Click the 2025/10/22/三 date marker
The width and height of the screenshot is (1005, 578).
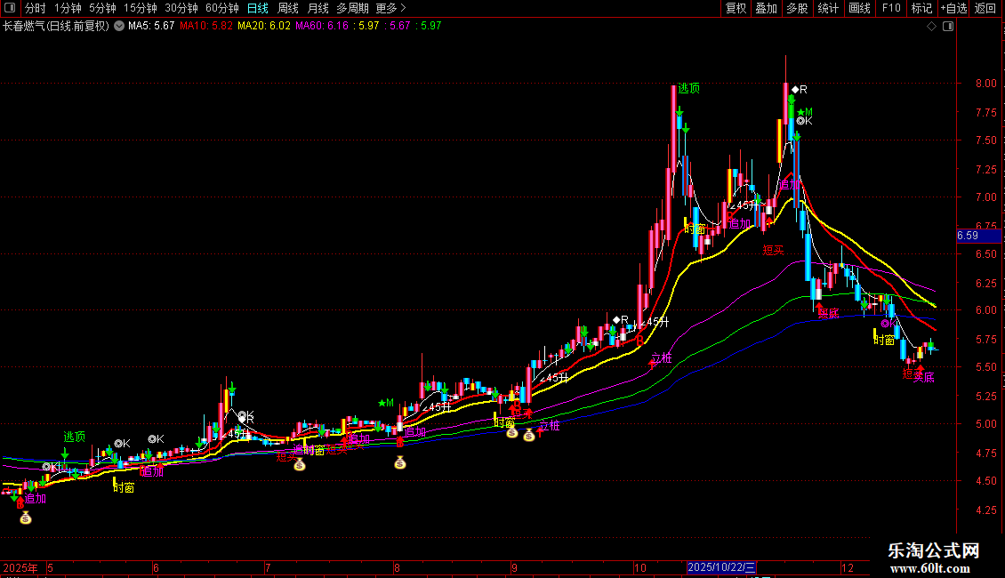pos(721,567)
